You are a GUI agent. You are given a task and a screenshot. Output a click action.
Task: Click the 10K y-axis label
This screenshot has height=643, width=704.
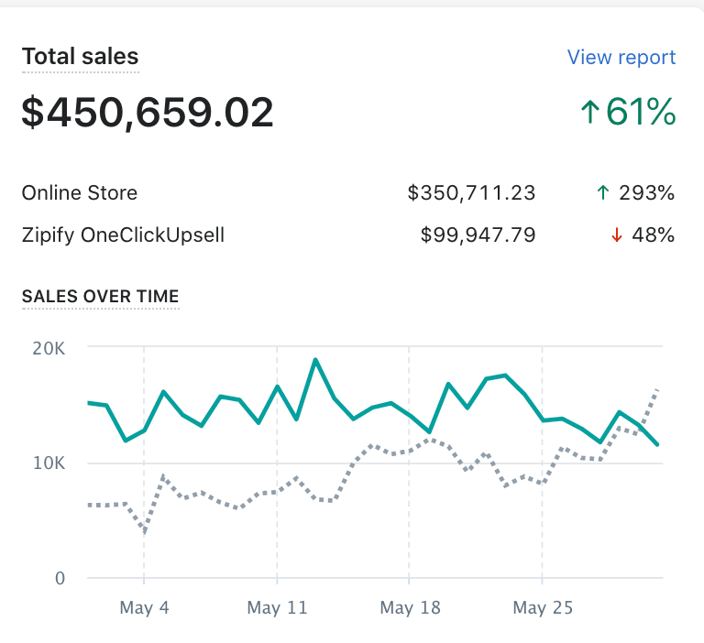(x=49, y=463)
